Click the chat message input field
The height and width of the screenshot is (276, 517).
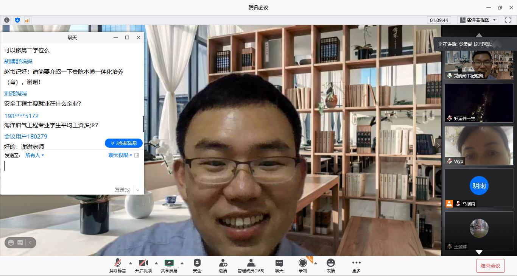72,170
